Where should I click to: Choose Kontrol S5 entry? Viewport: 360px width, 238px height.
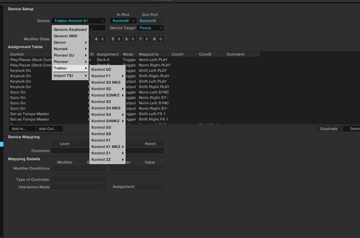click(x=108, y=127)
